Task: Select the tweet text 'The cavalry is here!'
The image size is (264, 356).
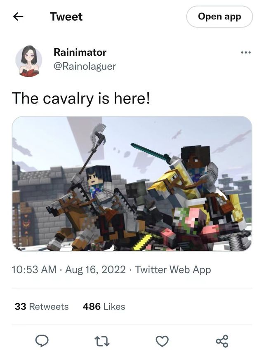Action: [x=81, y=98]
